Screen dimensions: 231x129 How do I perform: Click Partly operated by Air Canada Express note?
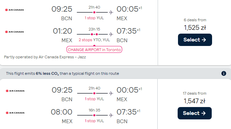point(45,57)
